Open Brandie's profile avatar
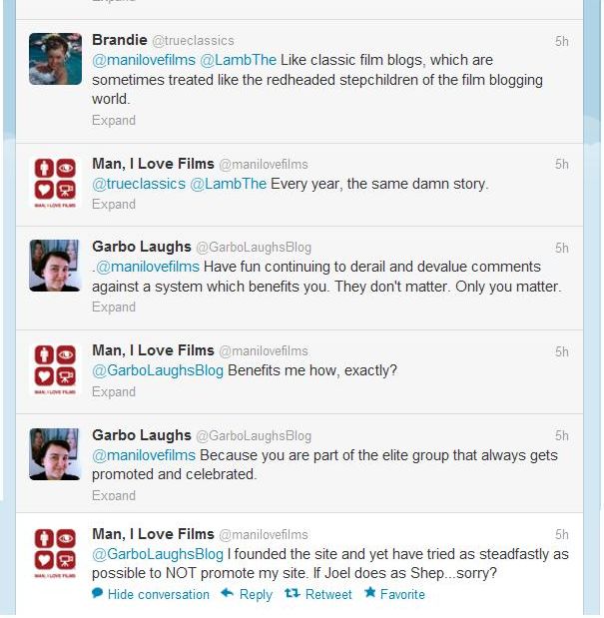 [55, 59]
